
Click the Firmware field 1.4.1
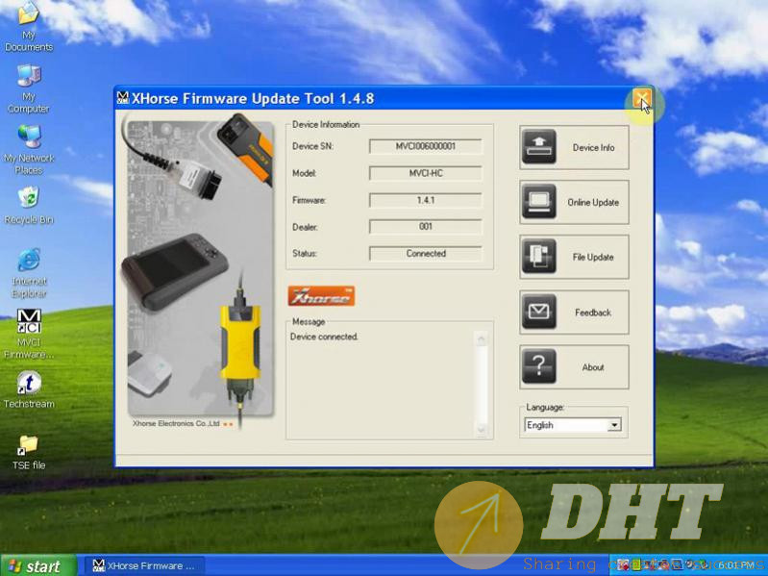pos(425,200)
